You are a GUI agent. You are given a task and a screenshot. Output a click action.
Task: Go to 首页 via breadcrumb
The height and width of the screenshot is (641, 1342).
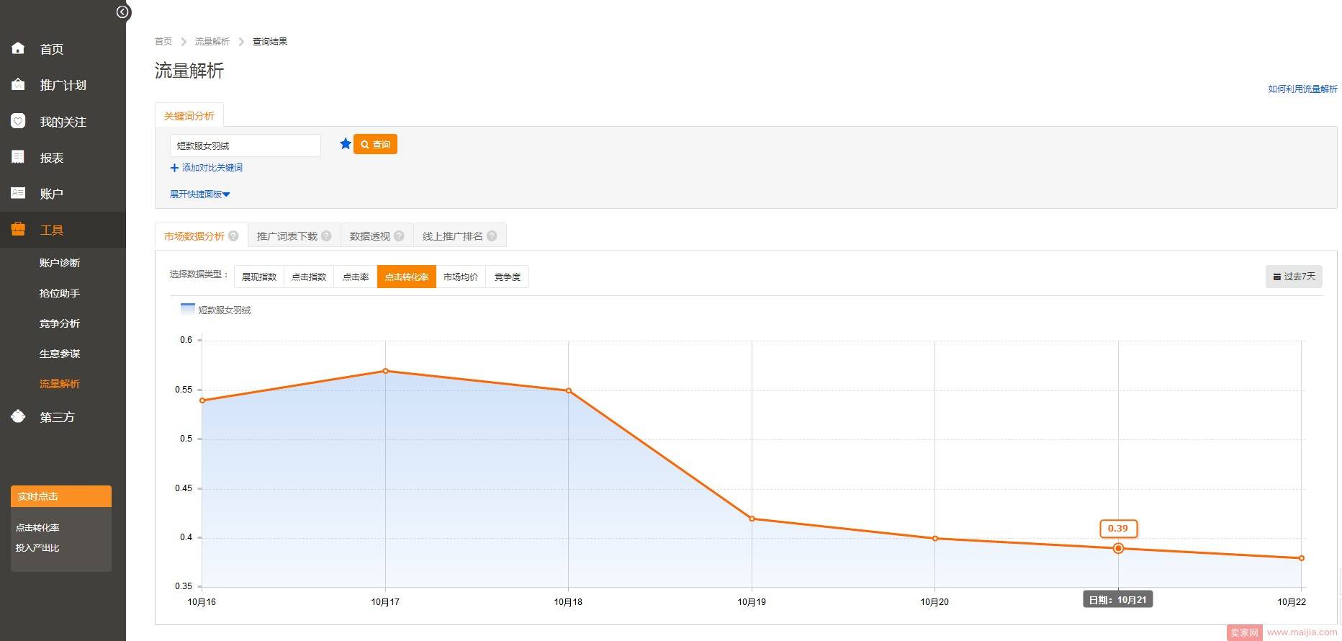(163, 42)
